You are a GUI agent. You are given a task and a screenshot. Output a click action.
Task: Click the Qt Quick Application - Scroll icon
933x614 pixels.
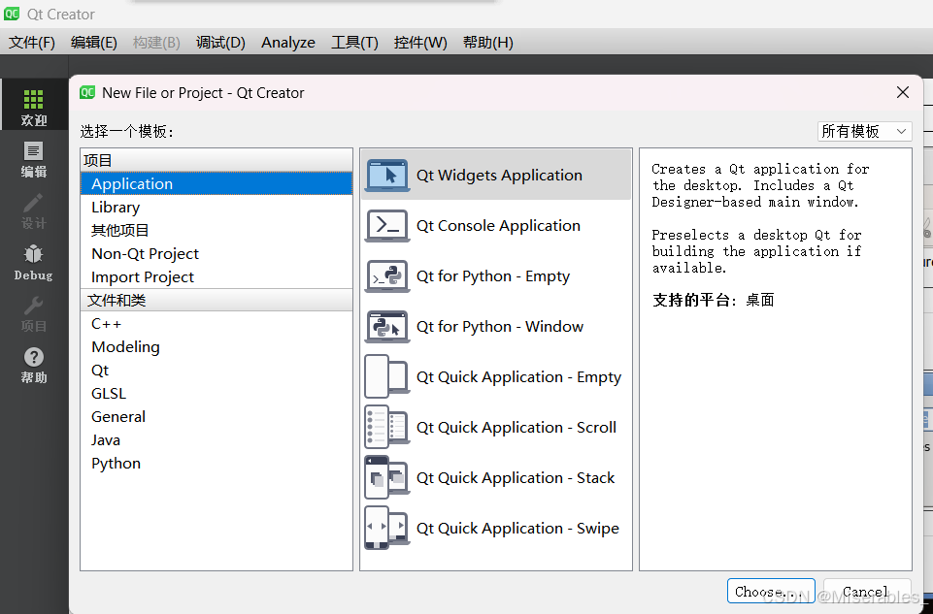coord(386,428)
